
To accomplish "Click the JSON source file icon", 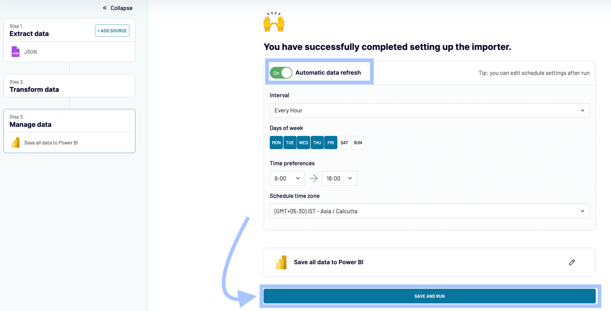I will pos(16,52).
